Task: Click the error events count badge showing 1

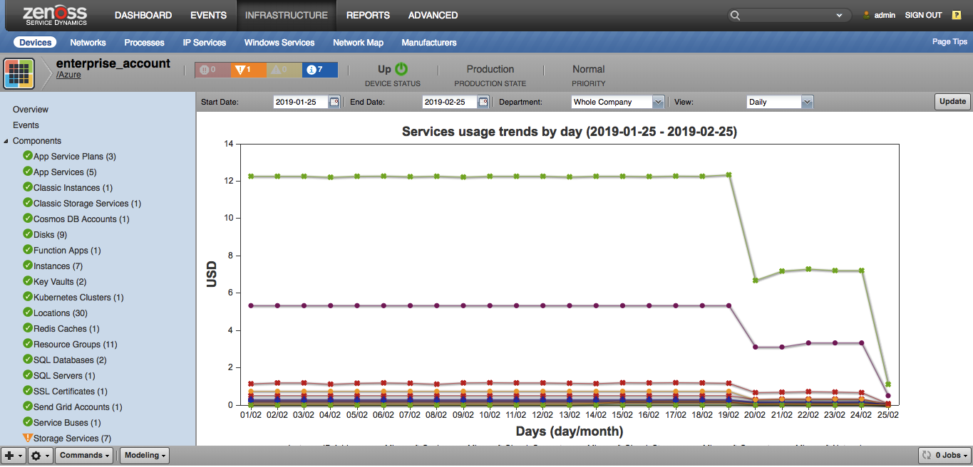Action: [248, 70]
